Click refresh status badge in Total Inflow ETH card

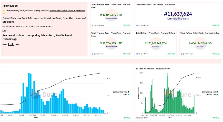click(171, 54)
